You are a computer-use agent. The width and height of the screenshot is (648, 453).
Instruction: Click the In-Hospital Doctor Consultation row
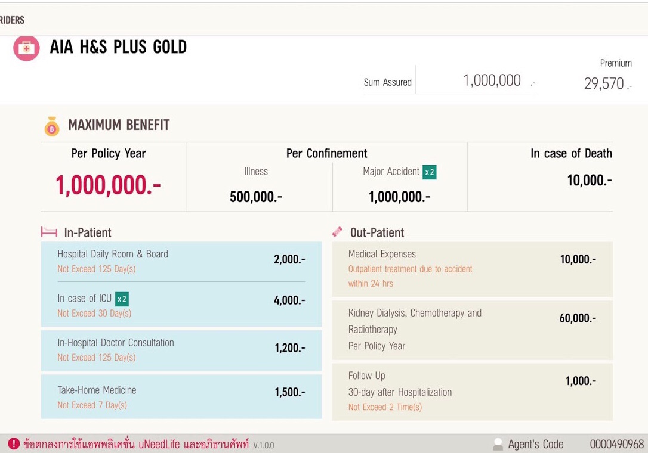point(181,350)
